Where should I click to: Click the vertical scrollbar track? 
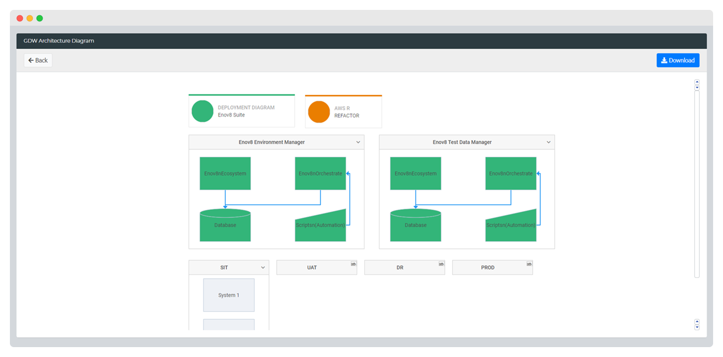click(697, 184)
